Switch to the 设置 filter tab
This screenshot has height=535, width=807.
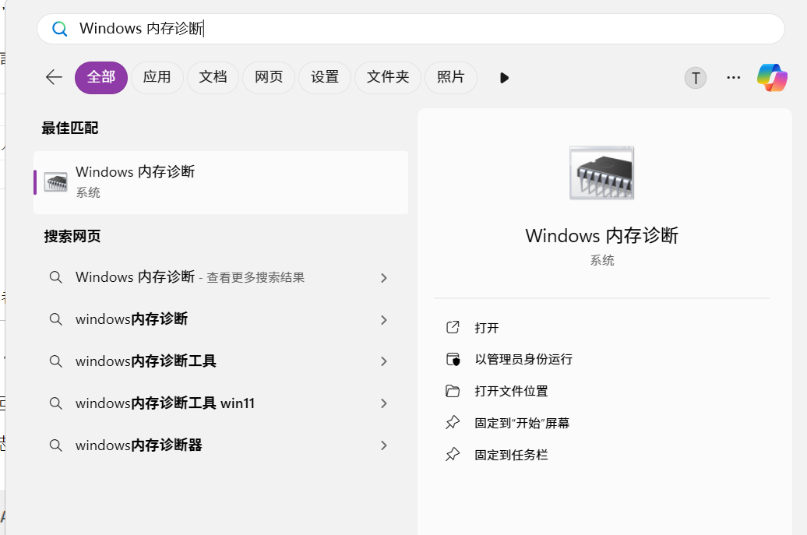(x=325, y=77)
